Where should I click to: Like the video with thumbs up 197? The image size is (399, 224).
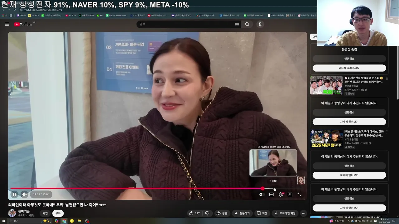194,213
